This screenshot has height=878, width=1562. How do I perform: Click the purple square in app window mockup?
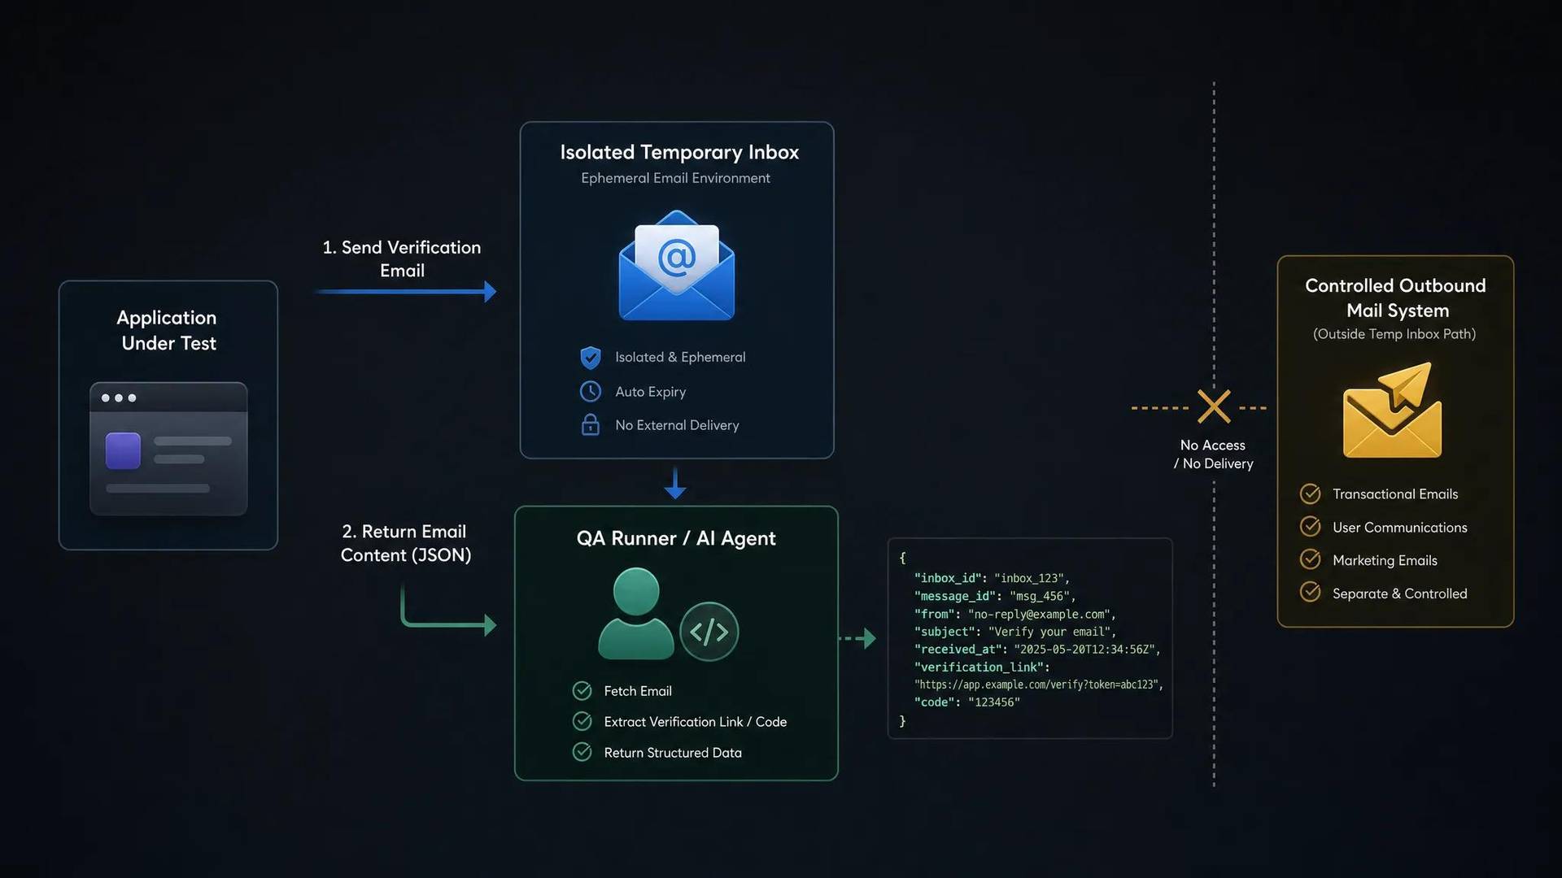coord(123,450)
